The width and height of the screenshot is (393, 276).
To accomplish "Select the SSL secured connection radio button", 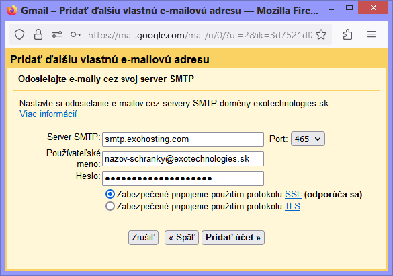I will pos(110,194).
